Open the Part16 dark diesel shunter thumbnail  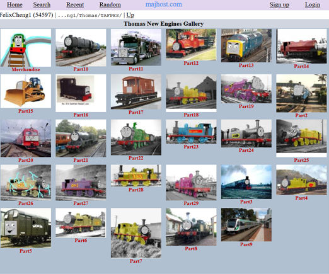point(81,93)
